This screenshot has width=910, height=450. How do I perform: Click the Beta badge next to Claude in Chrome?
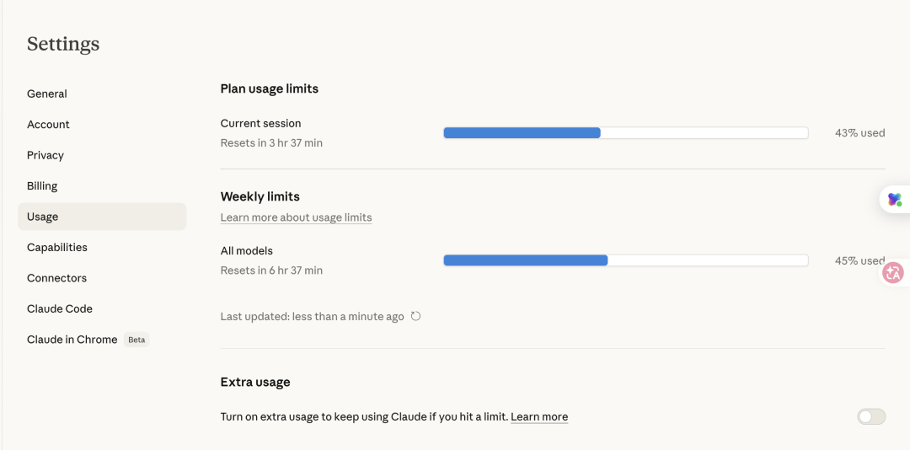[136, 340]
